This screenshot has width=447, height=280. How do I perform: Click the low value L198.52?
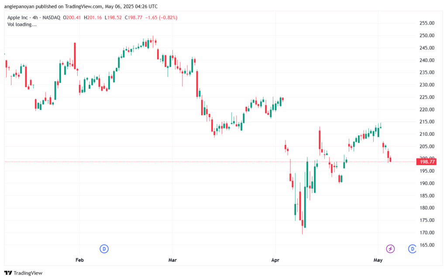point(116,17)
